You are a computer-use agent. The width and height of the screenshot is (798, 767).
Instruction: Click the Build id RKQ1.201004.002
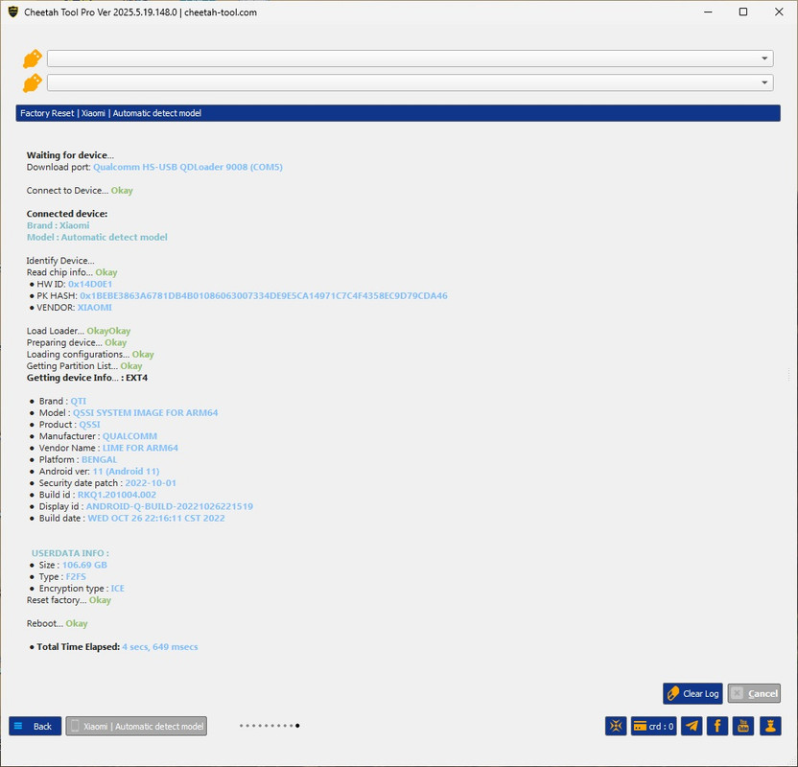(117, 495)
